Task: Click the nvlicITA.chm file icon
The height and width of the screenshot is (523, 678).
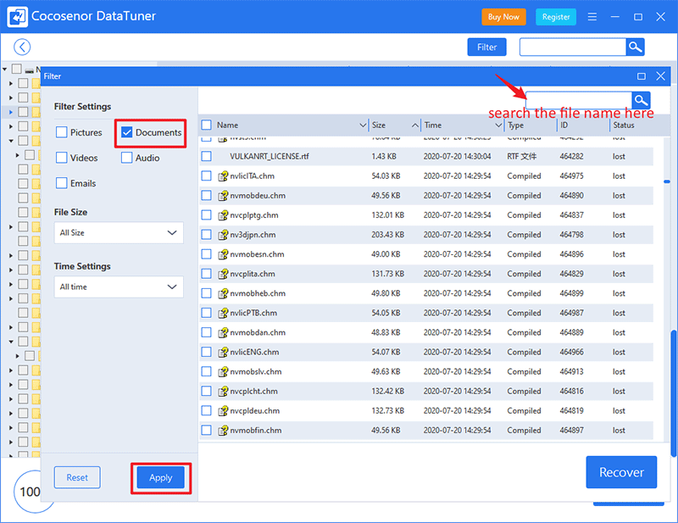Action: 223,176
